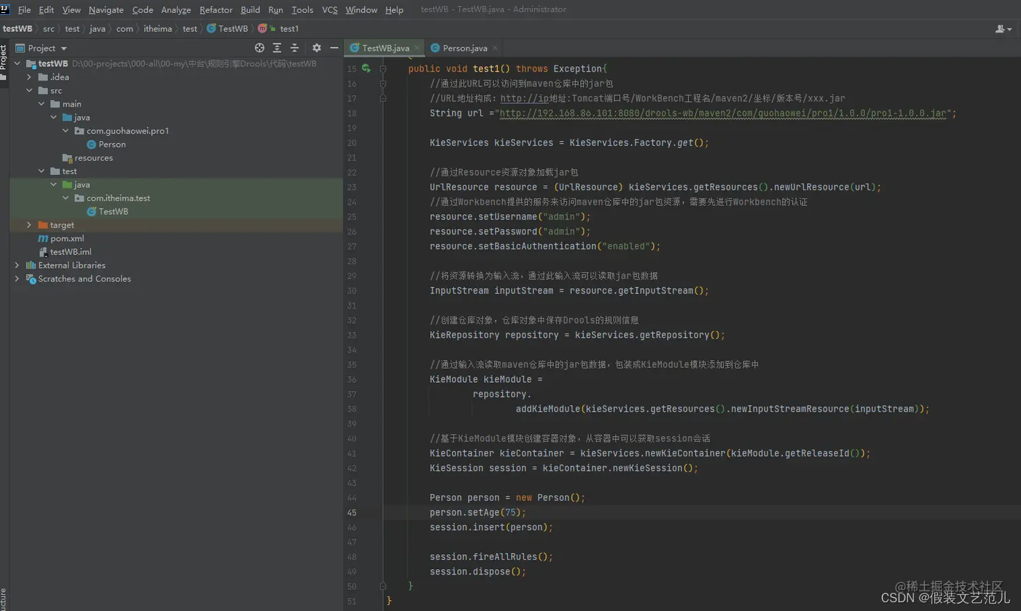1021x611 pixels.
Task: Hide the Project tool window
Action: [334, 48]
